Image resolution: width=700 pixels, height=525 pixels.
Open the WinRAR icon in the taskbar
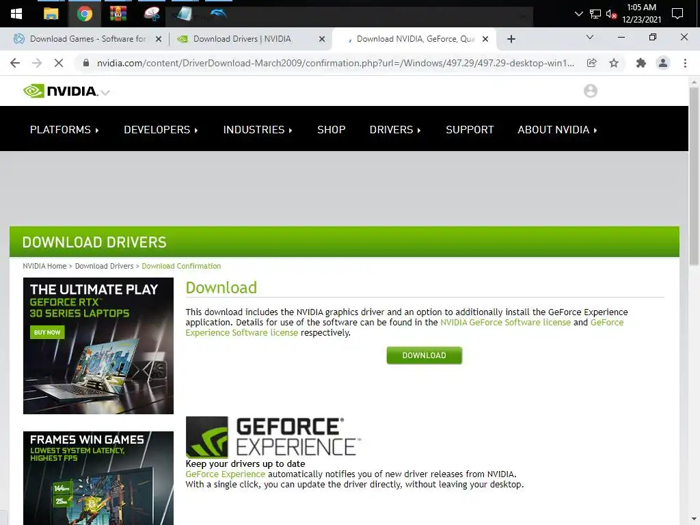pyautogui.click(x=118, y=14)
